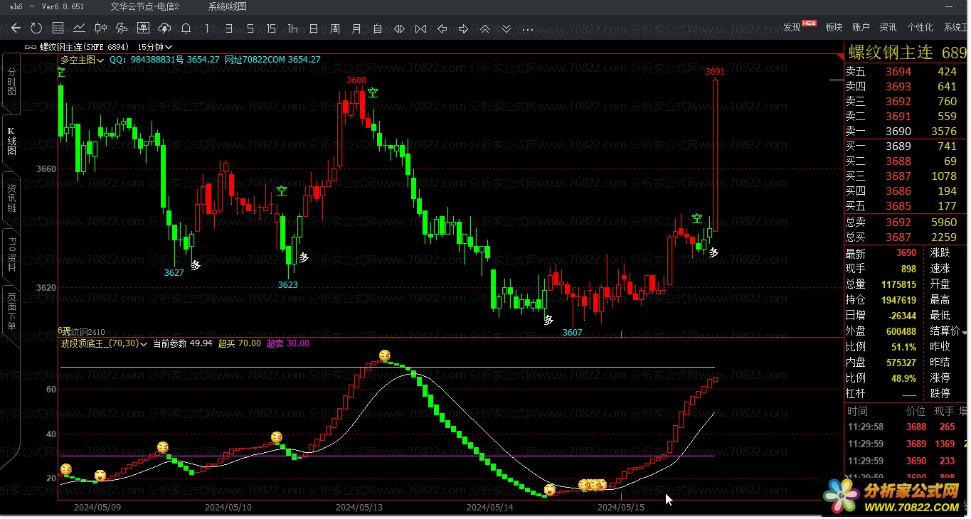The image size is (971, 519).
Task: Click the emoji marker at indicator peak
Action: [x=385, y=355]
